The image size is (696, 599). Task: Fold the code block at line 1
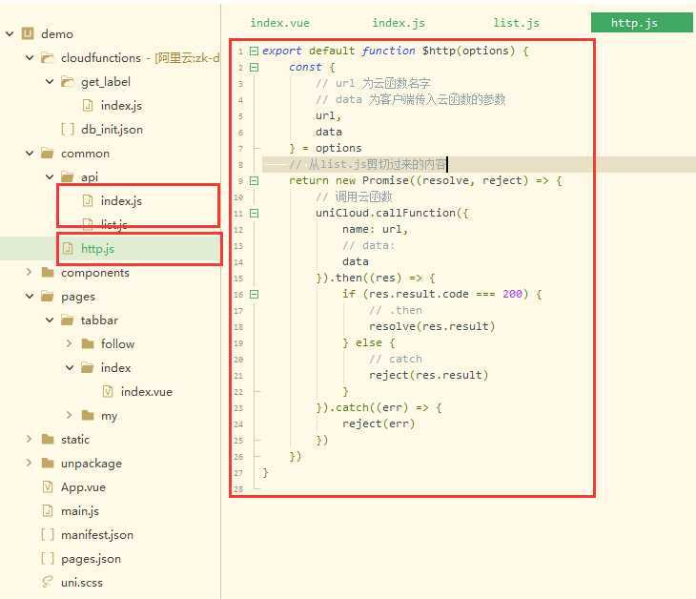pos(254,52)
